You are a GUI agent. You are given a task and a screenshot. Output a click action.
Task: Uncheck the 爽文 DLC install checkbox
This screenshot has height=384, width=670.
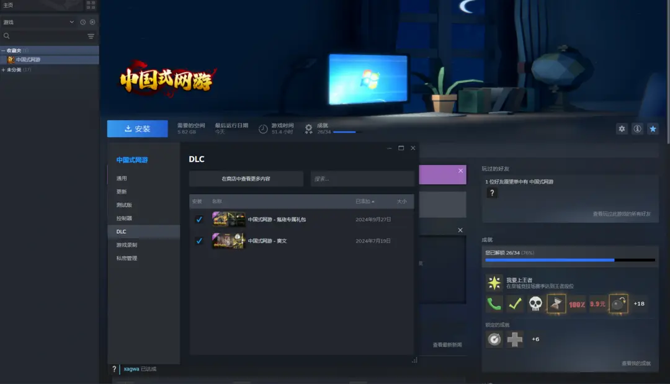[x=199, y=241]
